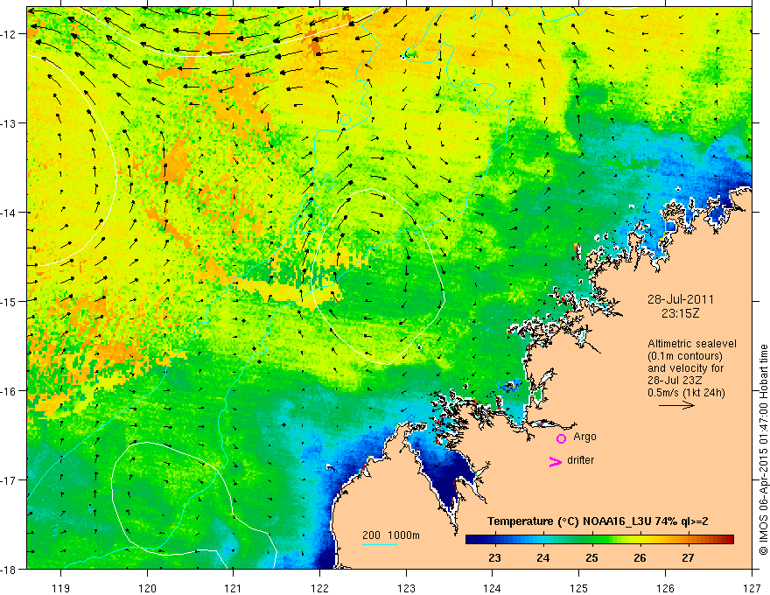
Task: Click the '23:15Z' time label
Action: (x=680, y=313)
